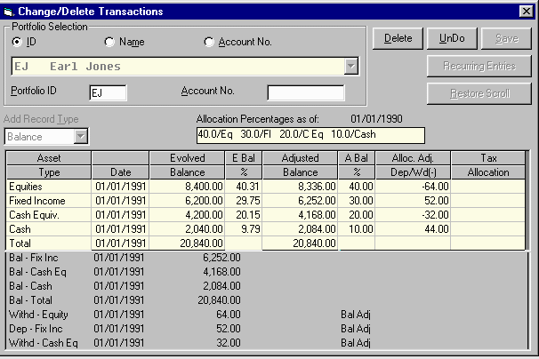Select the Cash Equiv. Alloc. Adj. cell

[x=412, y=215]
